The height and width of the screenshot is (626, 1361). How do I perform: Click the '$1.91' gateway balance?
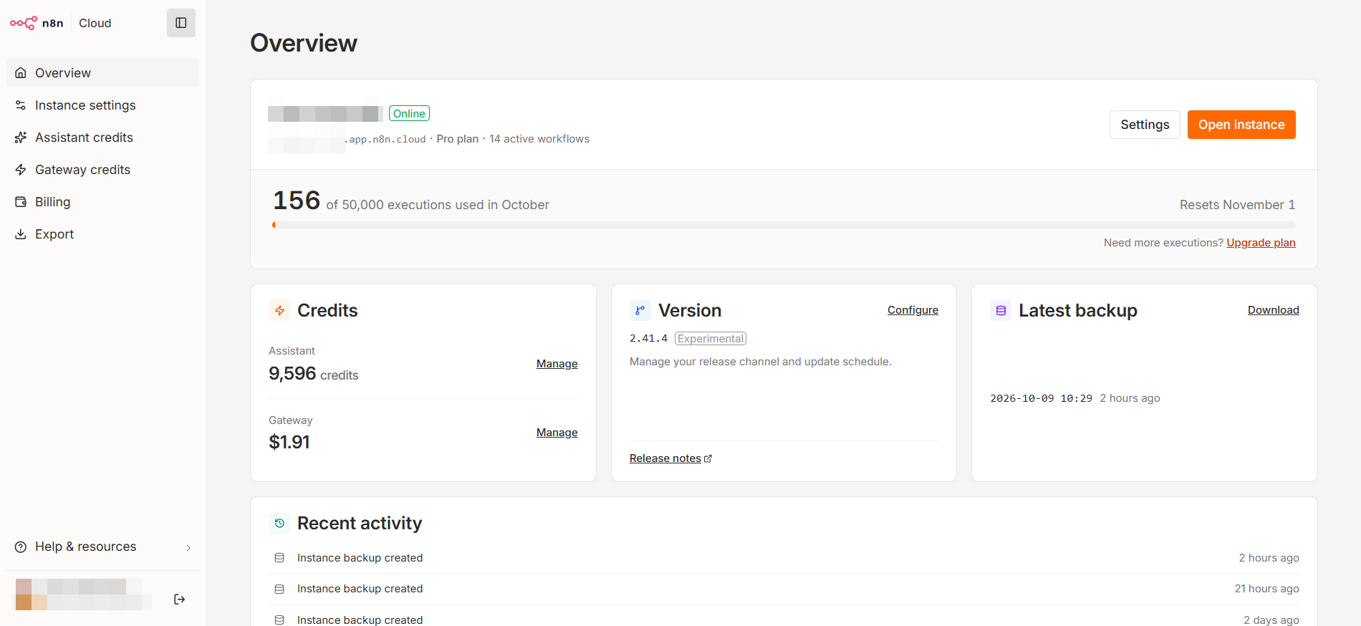pos(289,442)
